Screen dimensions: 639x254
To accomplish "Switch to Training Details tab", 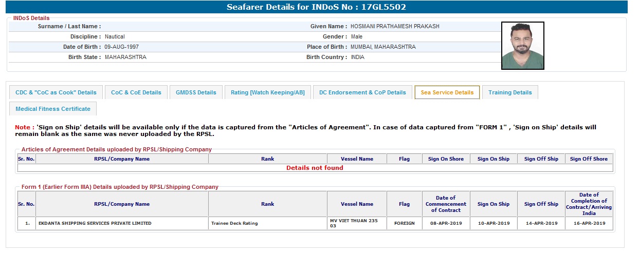I will pyautogui.click(x=510, y=92).
